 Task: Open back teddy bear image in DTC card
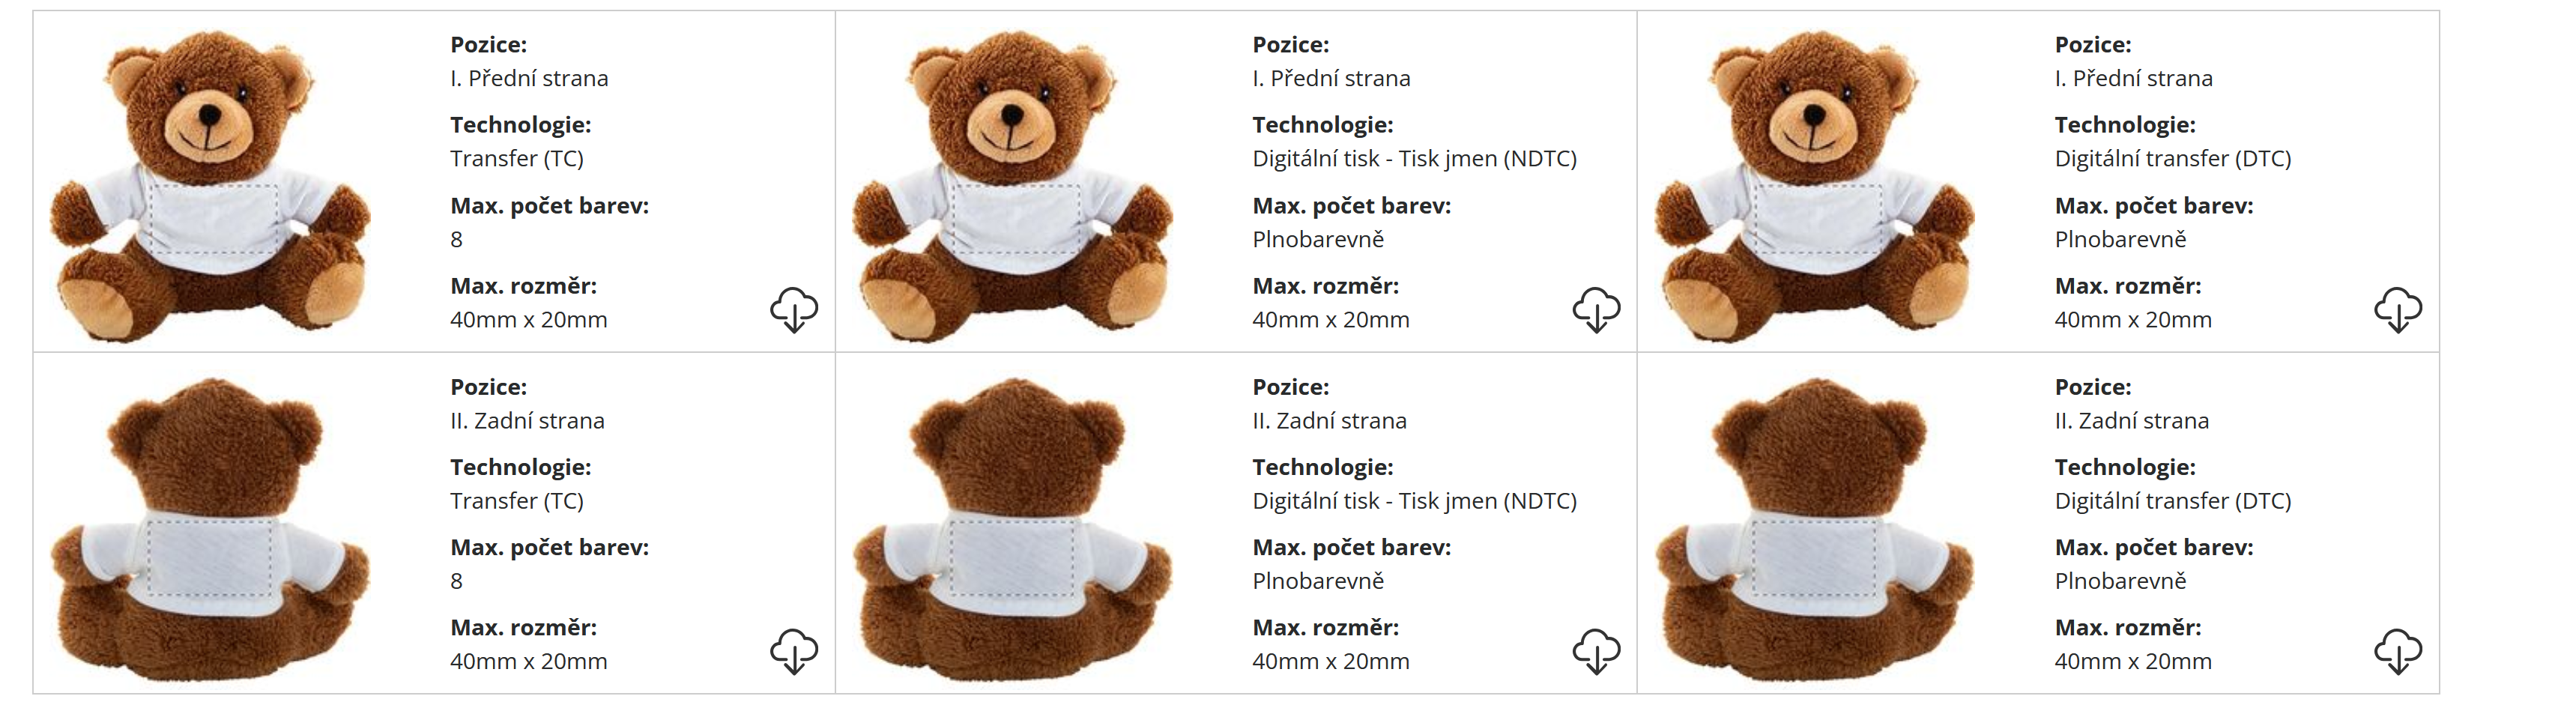click(1815, 528)
